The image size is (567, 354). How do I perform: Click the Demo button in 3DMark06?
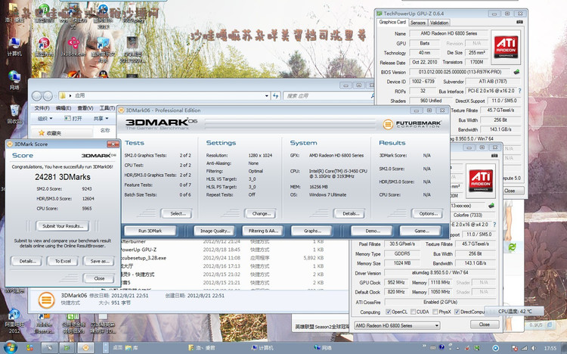pos(371,231)
